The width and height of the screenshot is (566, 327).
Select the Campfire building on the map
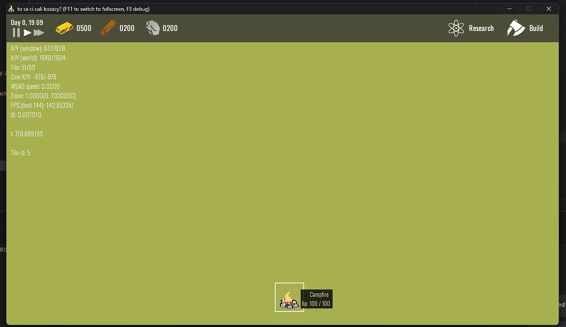(x=289, y=298)
